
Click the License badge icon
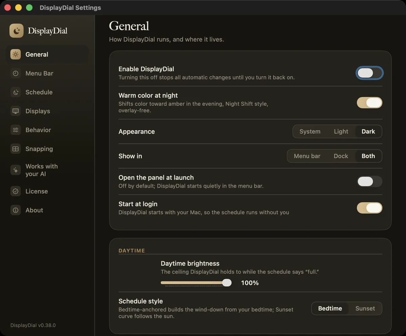(x=16, y=191)
